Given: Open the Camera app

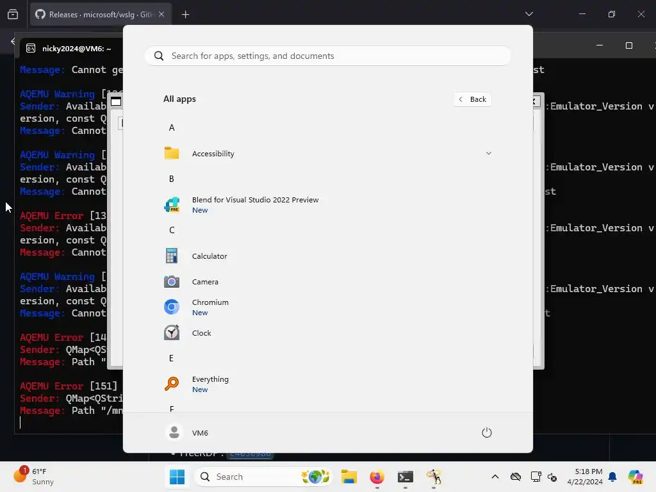Looking at the screenshot, I should coord(327,282).
